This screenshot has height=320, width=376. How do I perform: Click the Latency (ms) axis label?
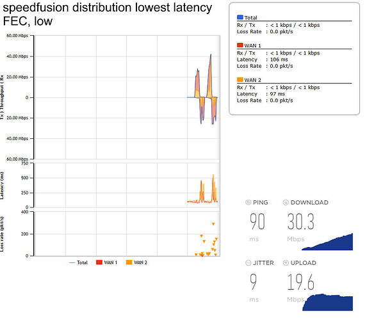point(2,186)
